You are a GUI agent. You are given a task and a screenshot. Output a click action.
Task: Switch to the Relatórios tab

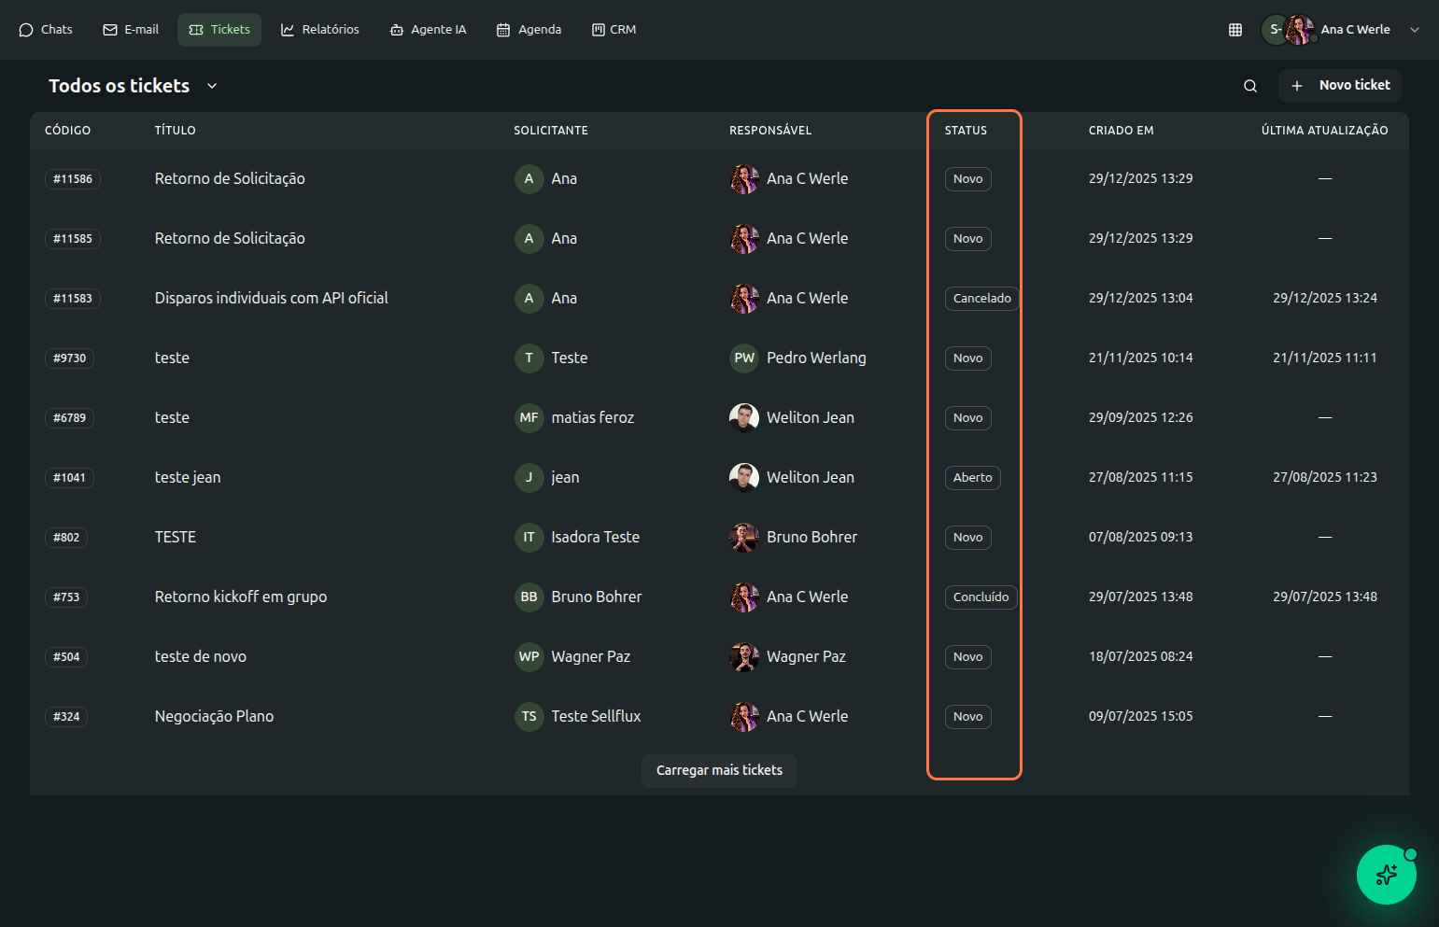pyautogui.click(x=320, y=30)
